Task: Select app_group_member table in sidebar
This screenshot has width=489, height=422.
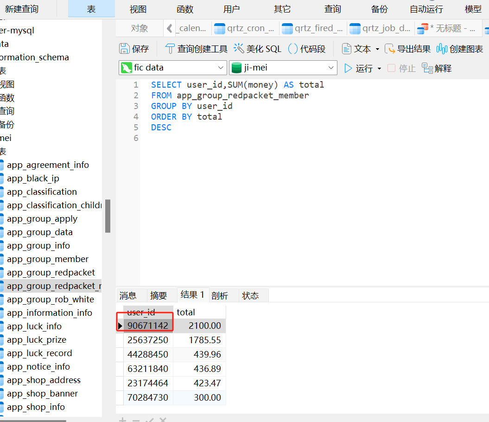Action: point(47,259)
